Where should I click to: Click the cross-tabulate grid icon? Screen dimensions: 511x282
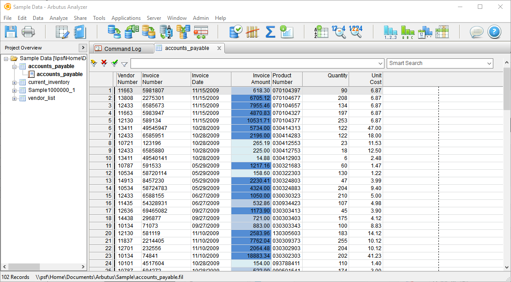(x=443, y=31)
